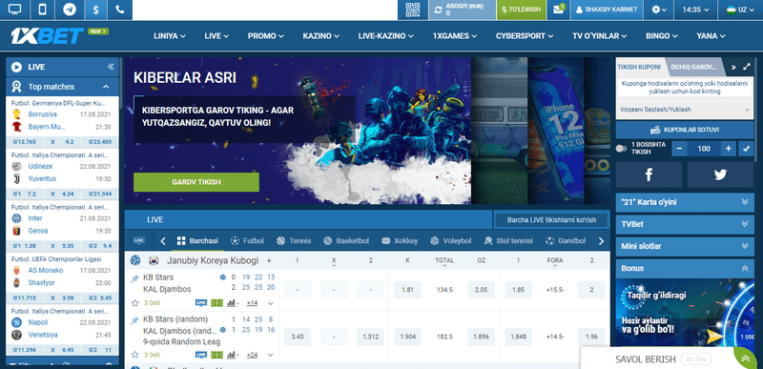Open the KAZINO menu

tap(321, 36)
